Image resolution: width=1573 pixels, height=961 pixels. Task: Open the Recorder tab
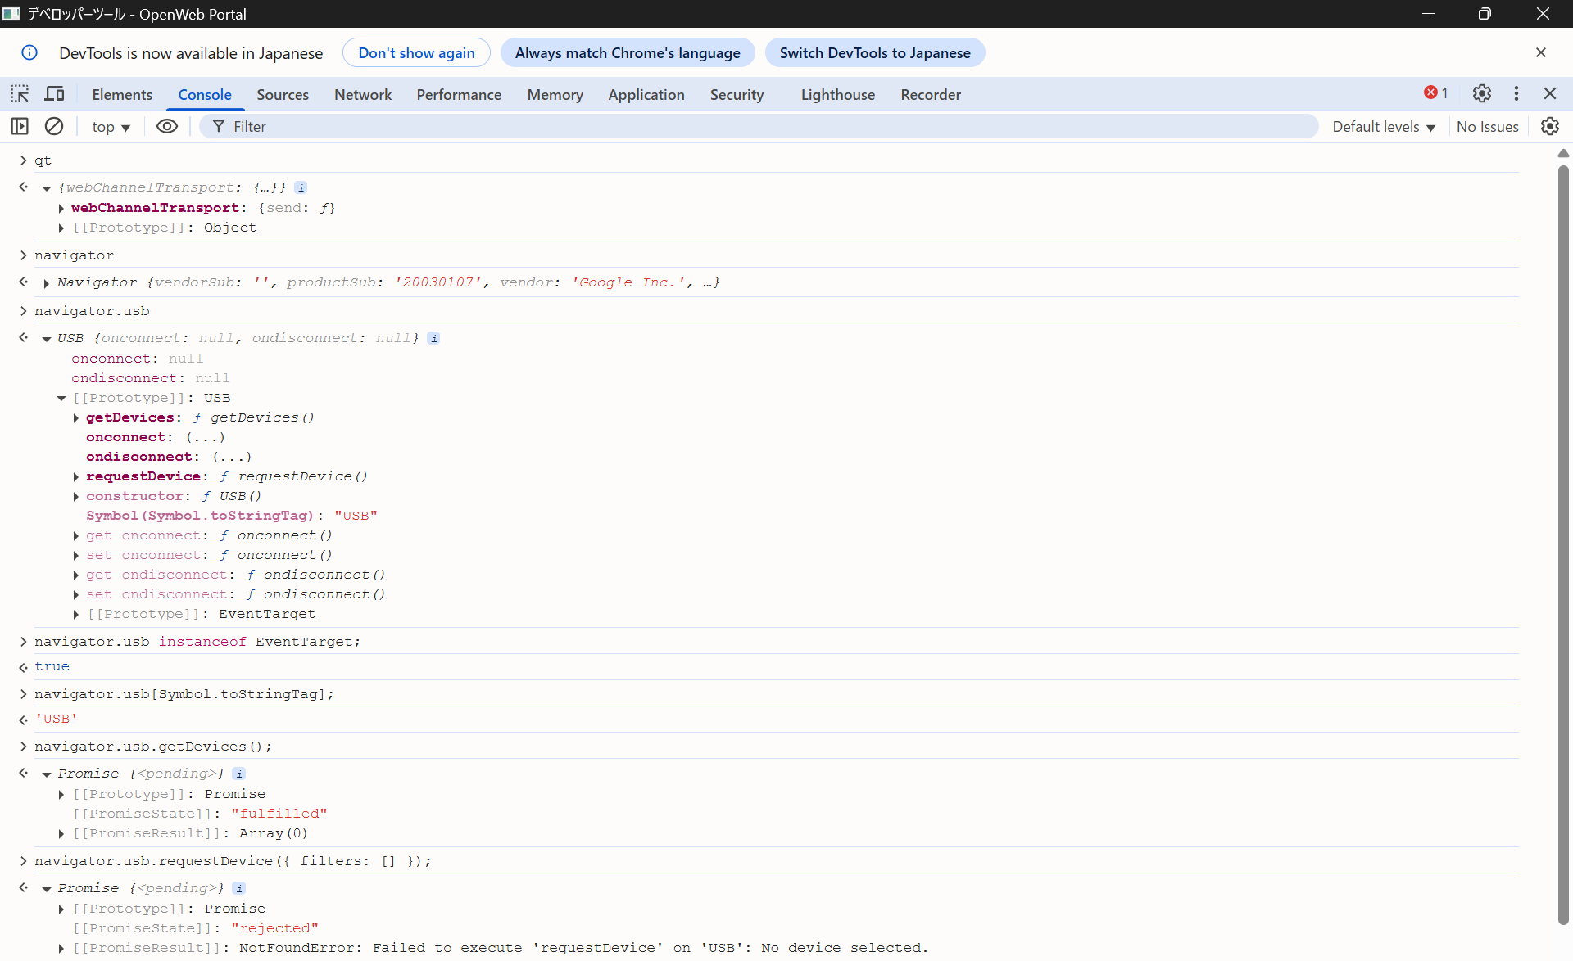(x=931, y=94)
